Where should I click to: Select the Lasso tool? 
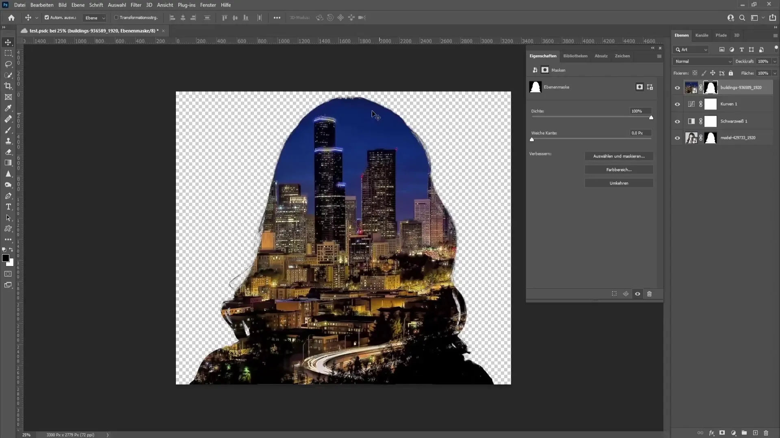(x=9, y=63)
